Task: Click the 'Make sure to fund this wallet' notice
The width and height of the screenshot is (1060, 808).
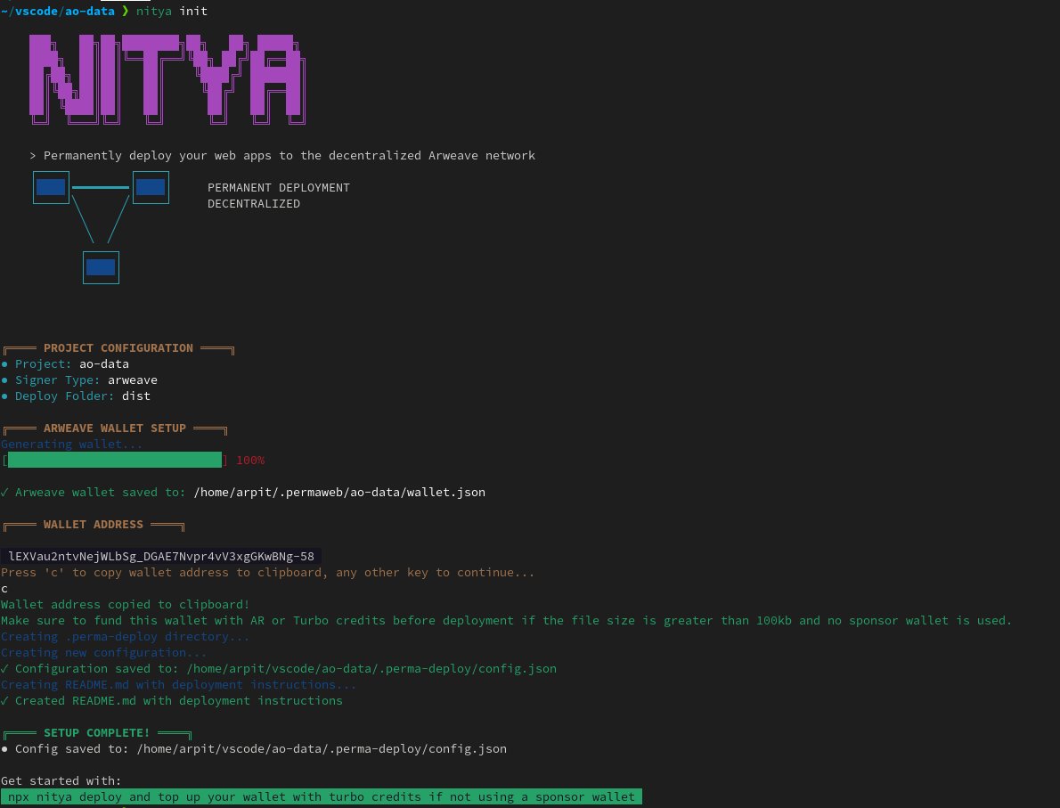Action: click(506, 621)
